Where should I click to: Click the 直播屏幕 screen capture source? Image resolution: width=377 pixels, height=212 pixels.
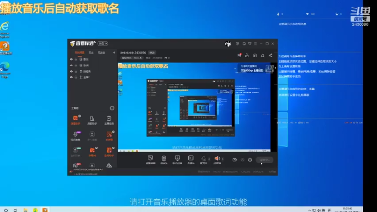click(150, 160)
